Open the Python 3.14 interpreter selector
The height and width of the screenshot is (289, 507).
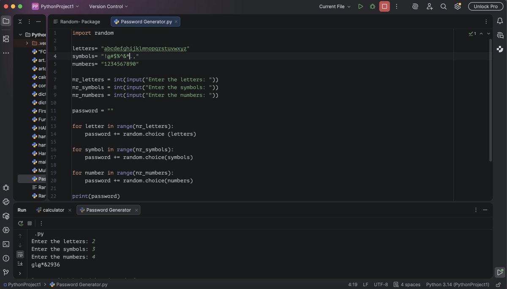coord(458,284)
